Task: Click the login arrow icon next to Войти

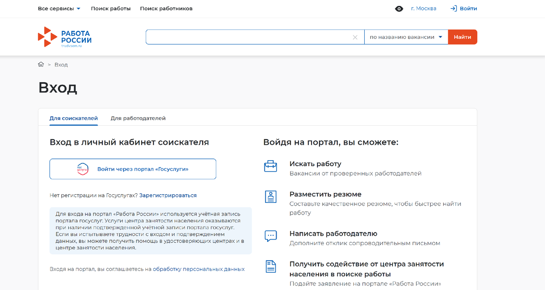Action: tap(453, 9)
